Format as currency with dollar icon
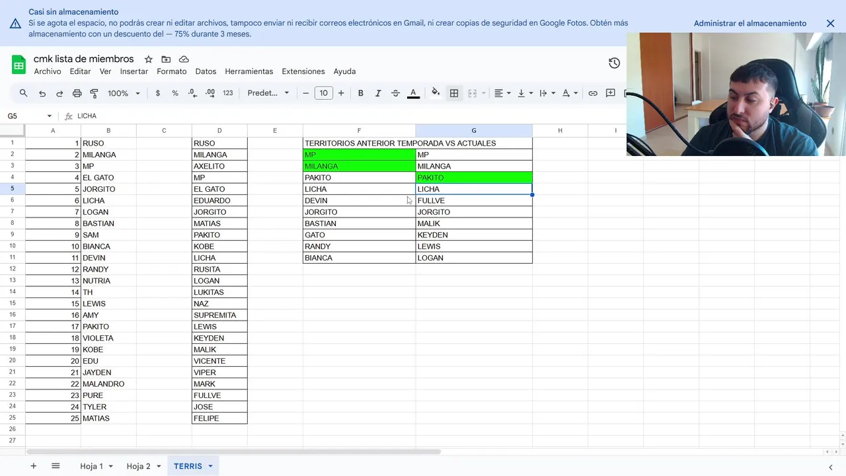Image resolution: width=846 pixels, height=476 pixels. 157,93
